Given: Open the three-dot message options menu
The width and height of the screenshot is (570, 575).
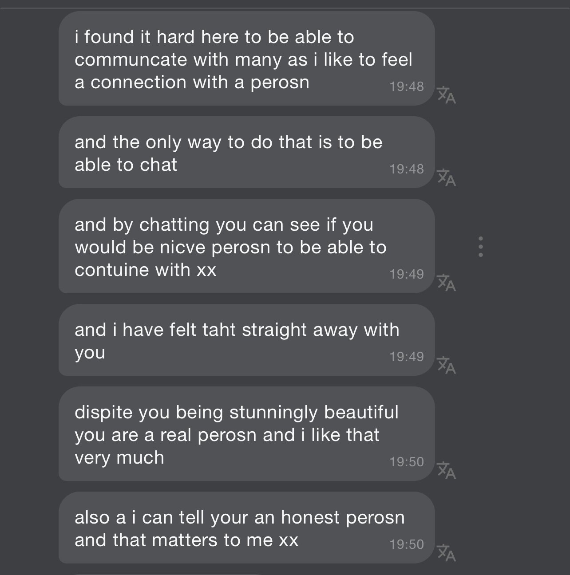Looking at the screenshot, I should [x=480, y=247].
